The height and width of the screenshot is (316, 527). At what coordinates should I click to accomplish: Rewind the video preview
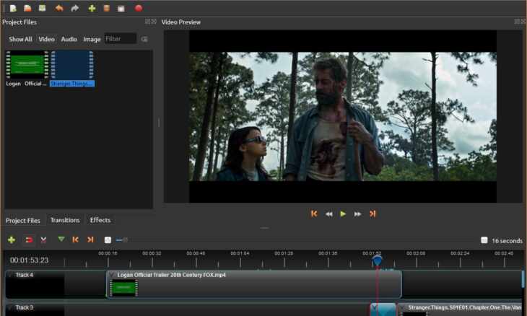pos(328,214)
